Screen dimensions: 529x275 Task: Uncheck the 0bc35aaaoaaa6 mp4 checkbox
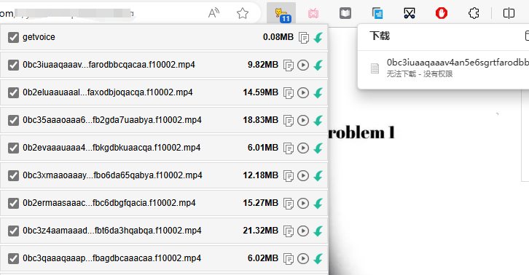(14, 120)
